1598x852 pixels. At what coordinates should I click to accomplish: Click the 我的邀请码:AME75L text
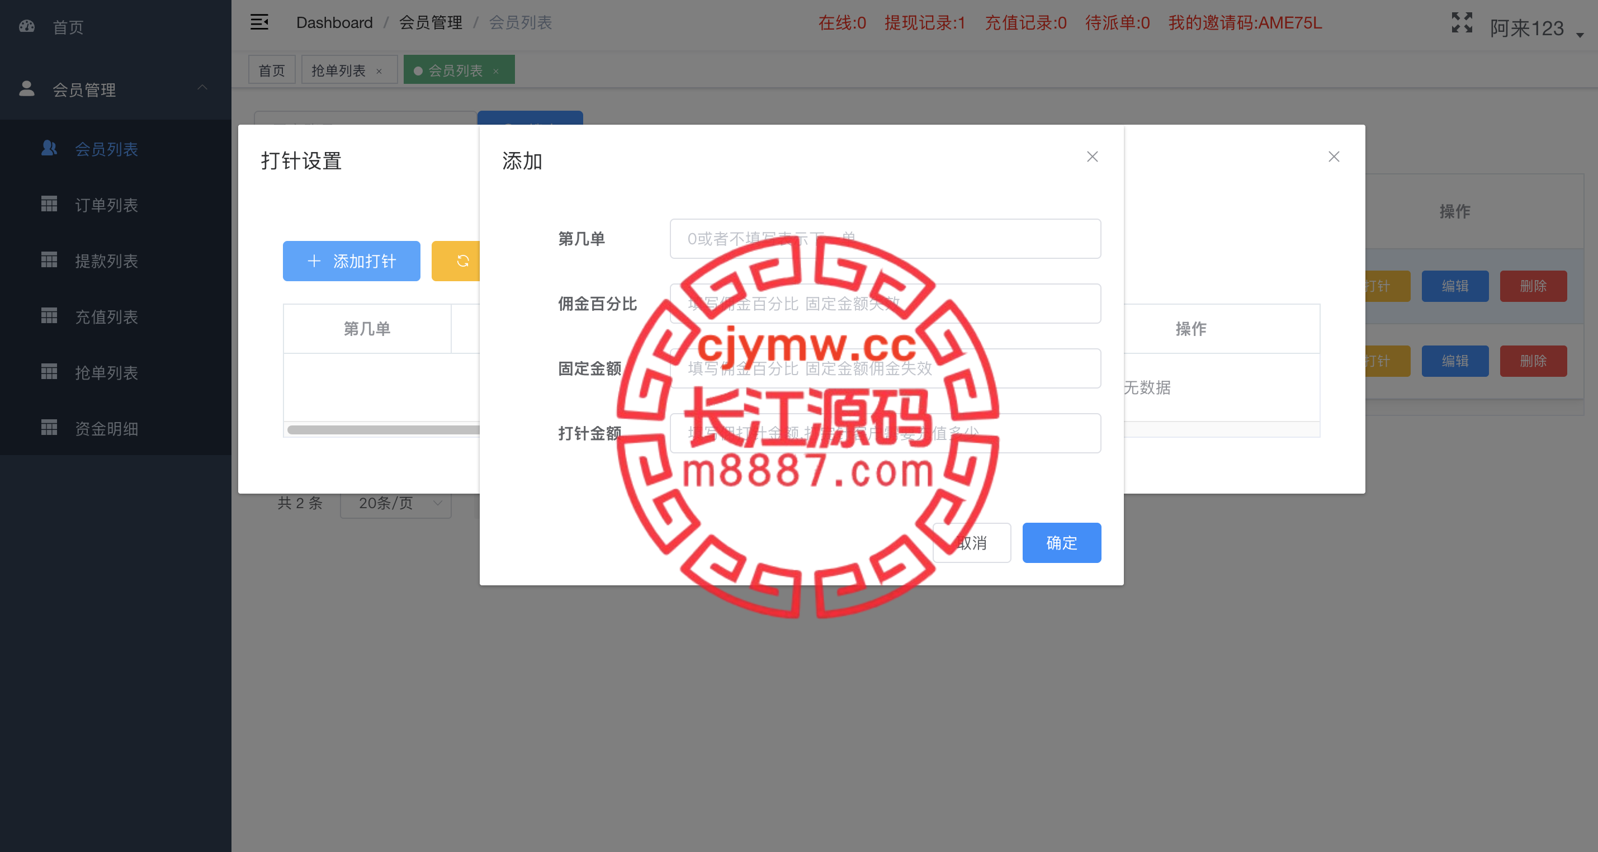coord(1245,22)
